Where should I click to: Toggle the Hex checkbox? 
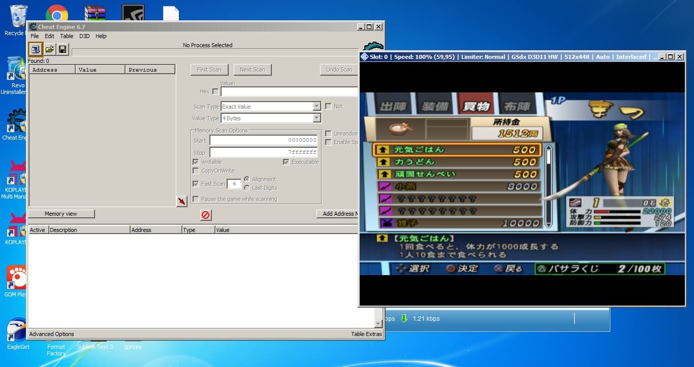coord(215,92)
